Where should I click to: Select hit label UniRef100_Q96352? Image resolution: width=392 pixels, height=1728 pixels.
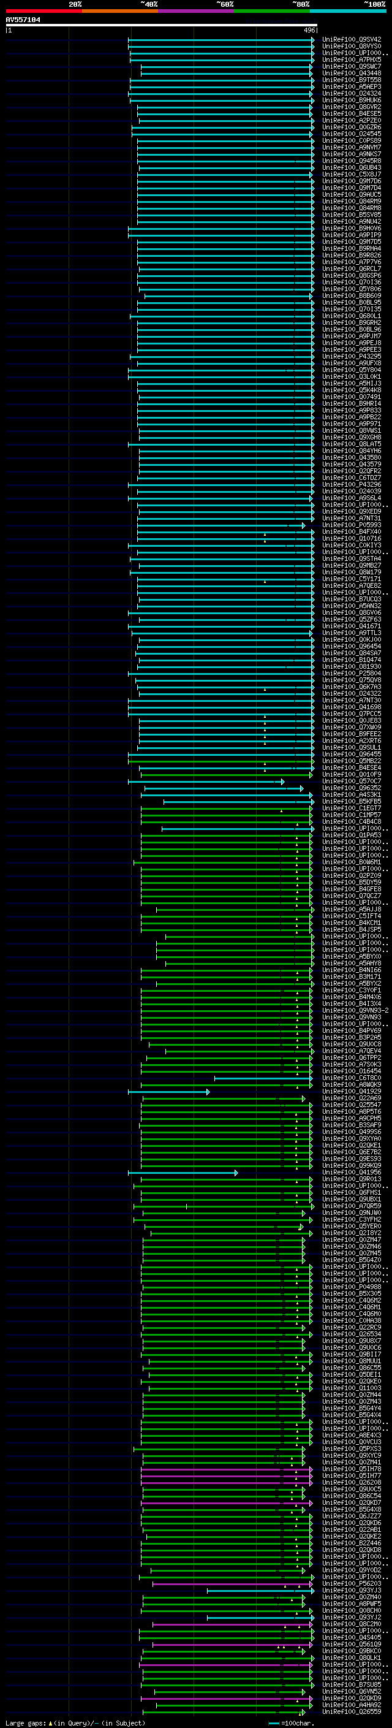tap(352, 788)
